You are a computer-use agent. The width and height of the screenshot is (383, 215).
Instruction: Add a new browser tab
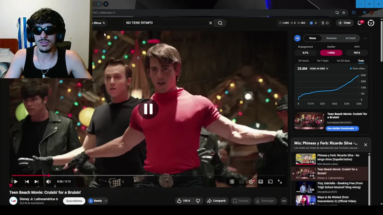[x=106, y=4]
